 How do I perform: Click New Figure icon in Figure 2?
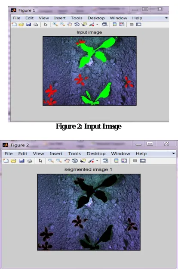(6, 161)
